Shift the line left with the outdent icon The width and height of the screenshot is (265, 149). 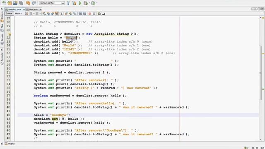tap(80, 14)
